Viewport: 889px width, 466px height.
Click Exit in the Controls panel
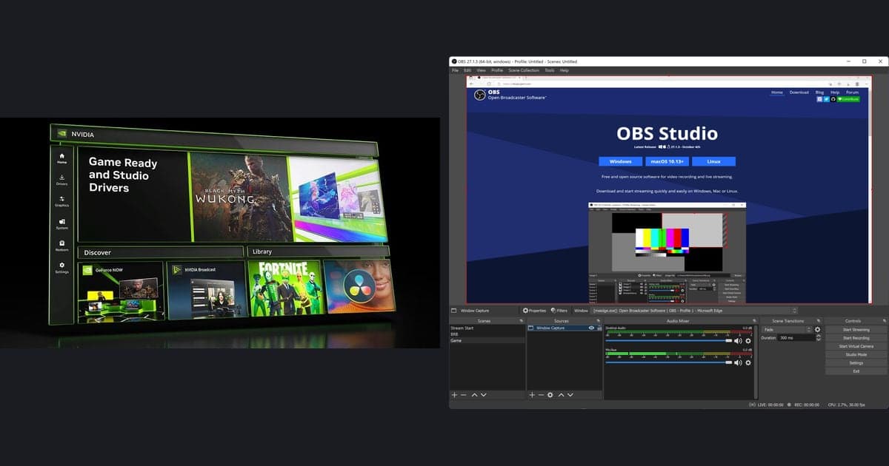[x=856, y=371]
